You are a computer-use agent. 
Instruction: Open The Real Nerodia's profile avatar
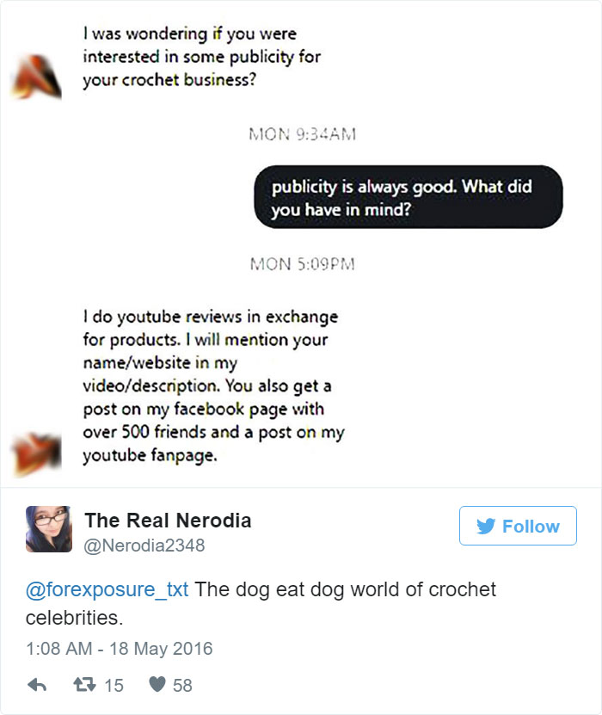(x=47, y=525)
